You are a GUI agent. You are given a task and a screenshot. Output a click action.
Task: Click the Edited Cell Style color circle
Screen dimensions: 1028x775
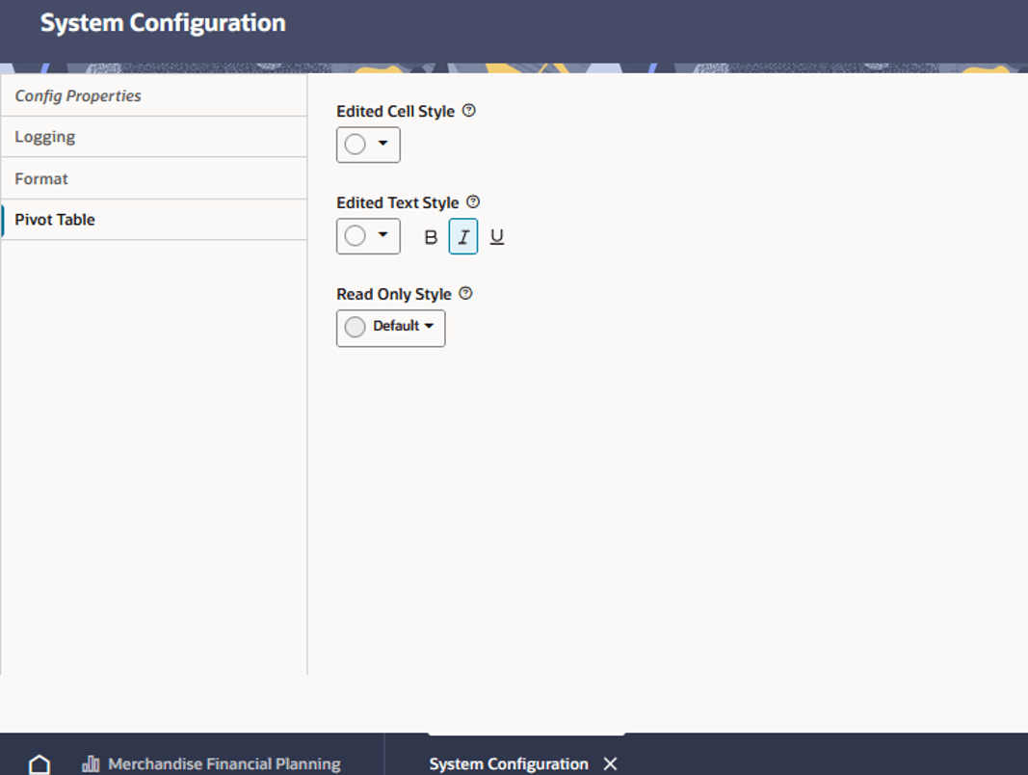[356, 145]
